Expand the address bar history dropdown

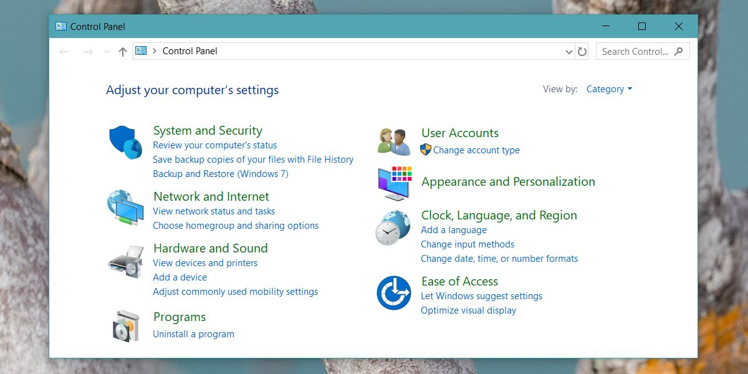[x=568, y=52]
